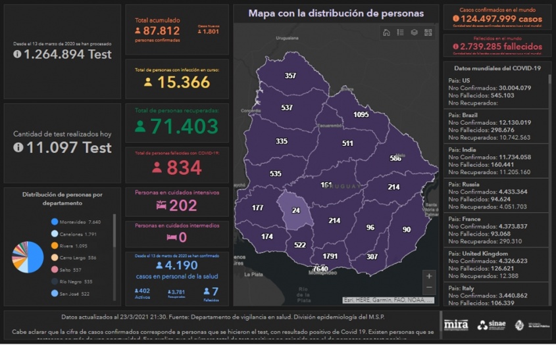The height and width of the screenshot is (345, 556).
Task: Click the map region labeled 1095
Action: [361, 114]
